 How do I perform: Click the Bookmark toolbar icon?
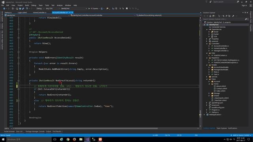[127, 9]
